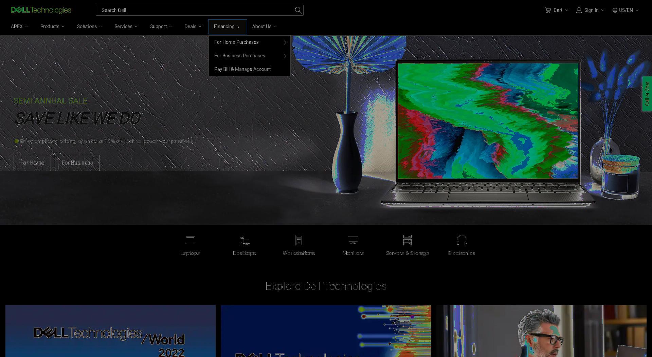Open the middle Dell Technologies banner card
The height and width of the screenshot is (357, 652).
326,331
